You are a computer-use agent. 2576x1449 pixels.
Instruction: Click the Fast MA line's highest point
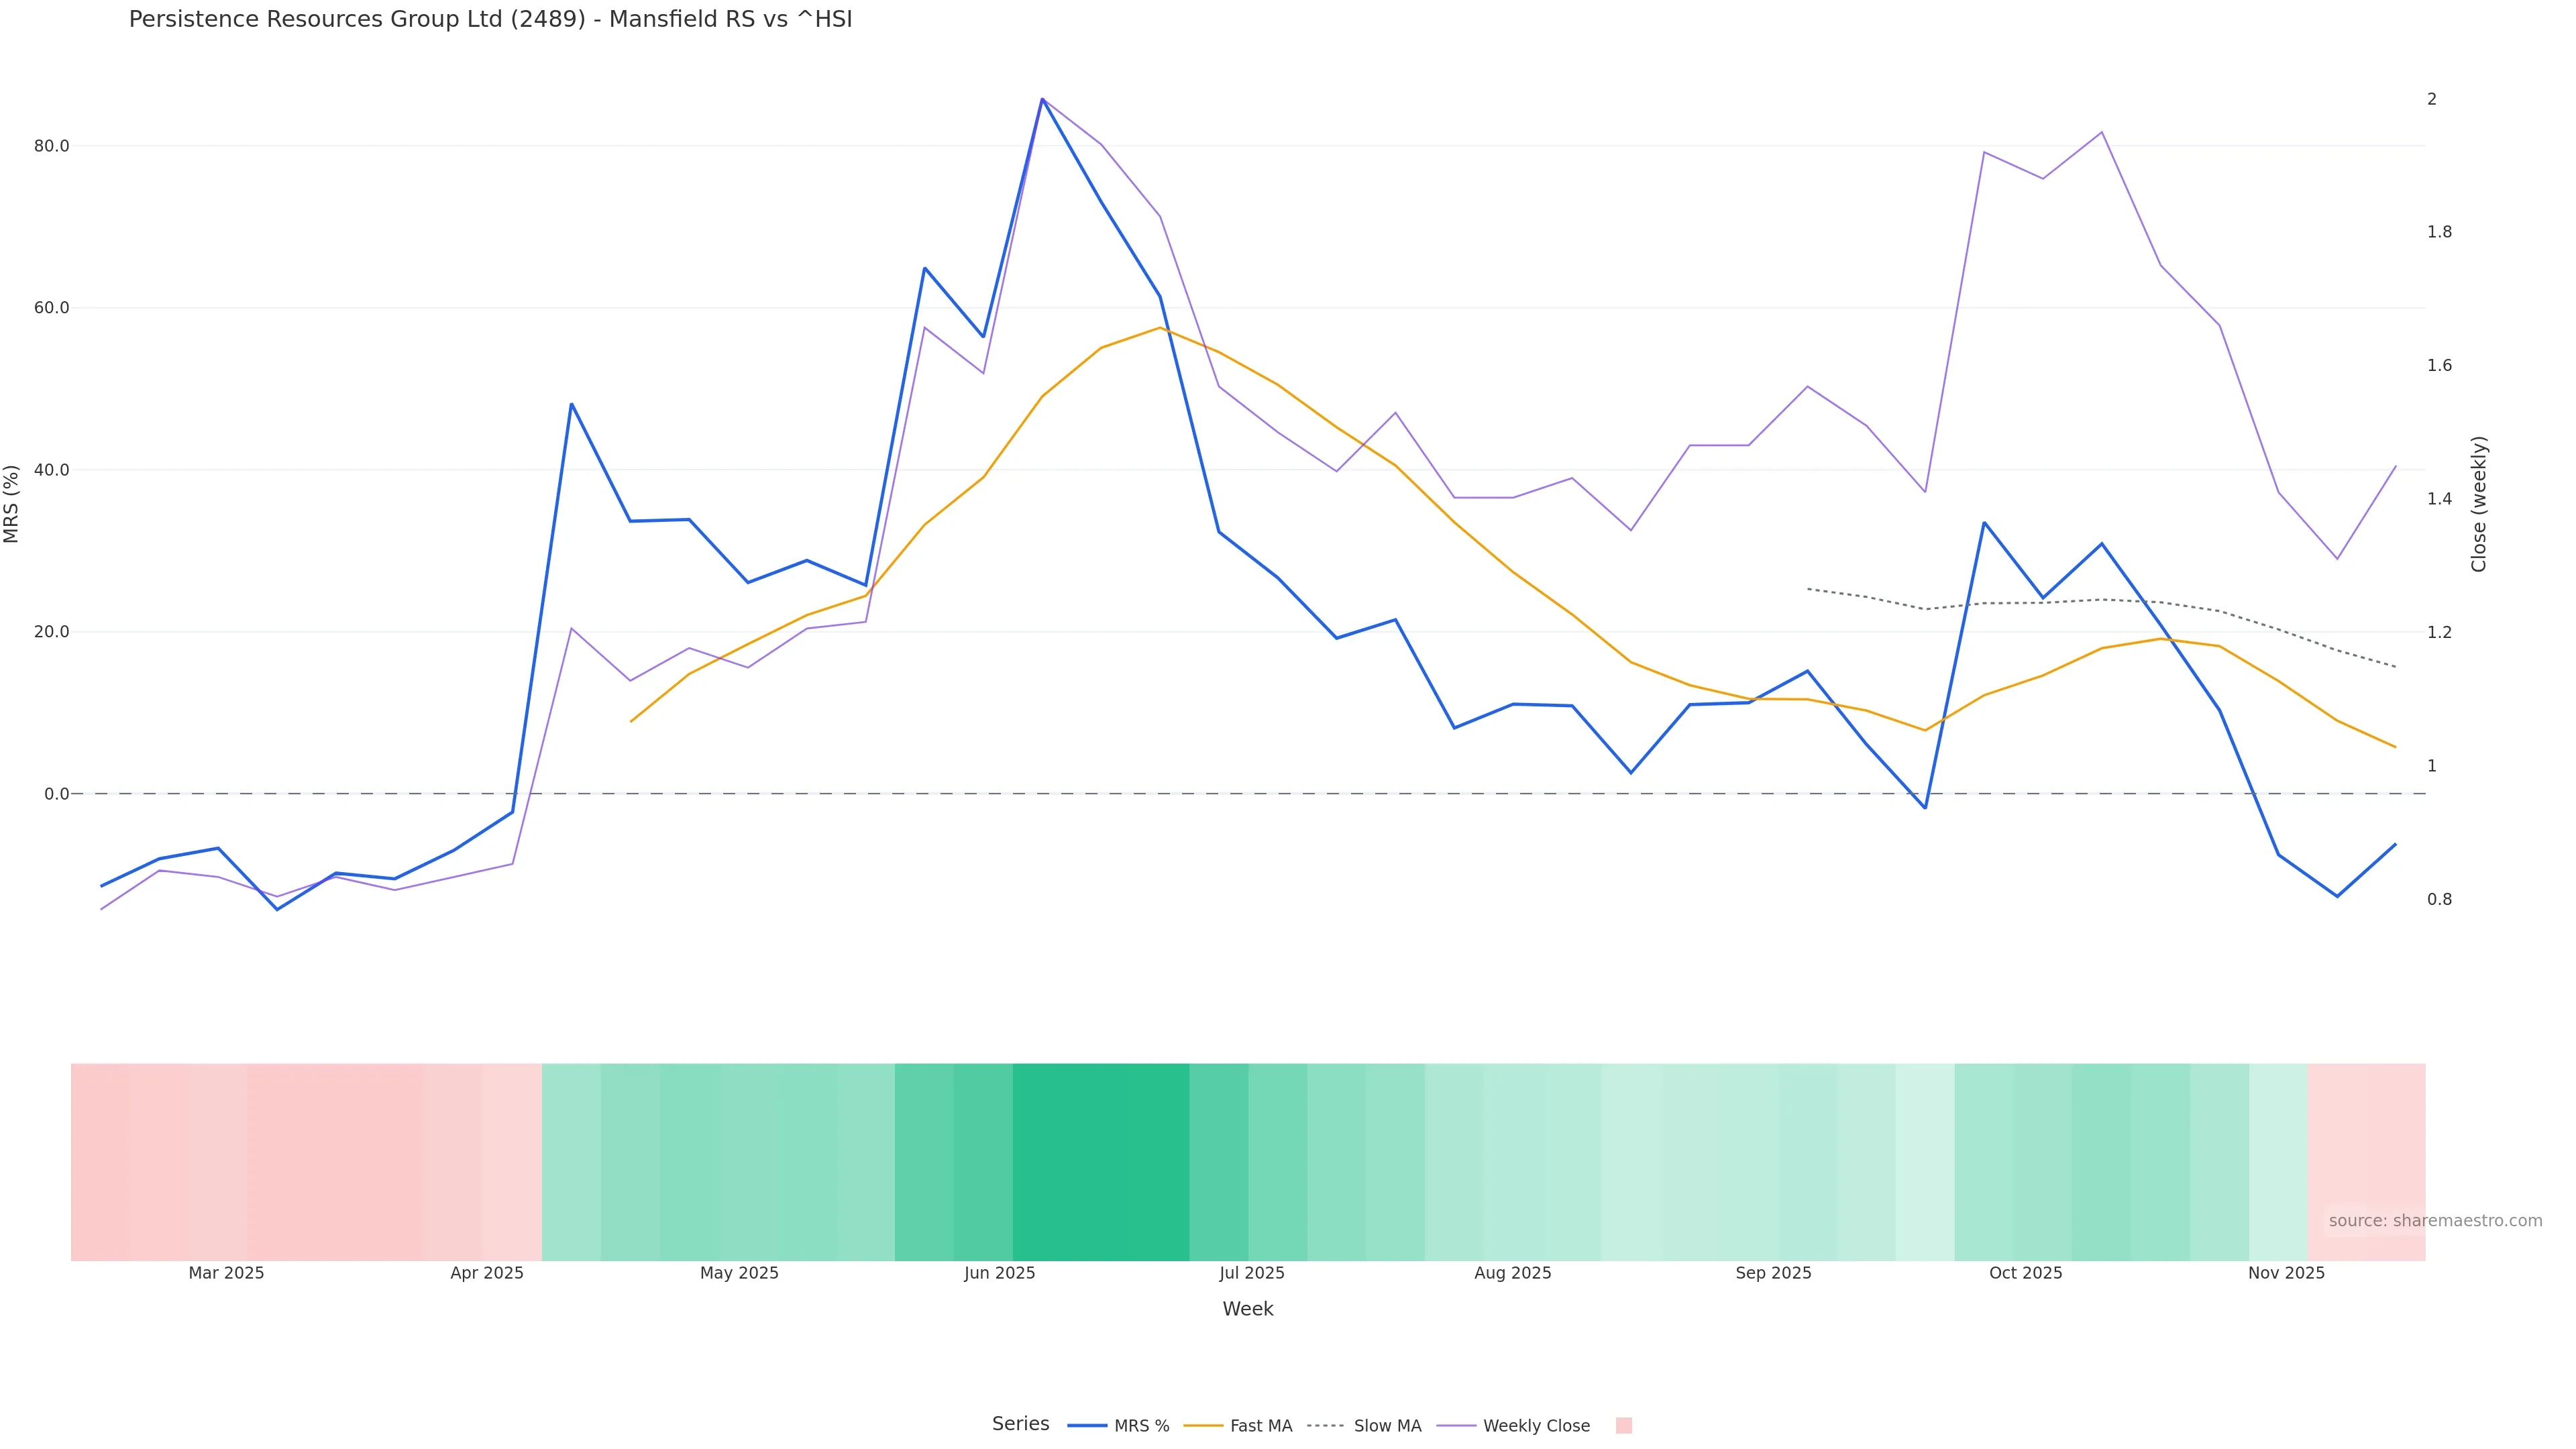click(1160, 327)
